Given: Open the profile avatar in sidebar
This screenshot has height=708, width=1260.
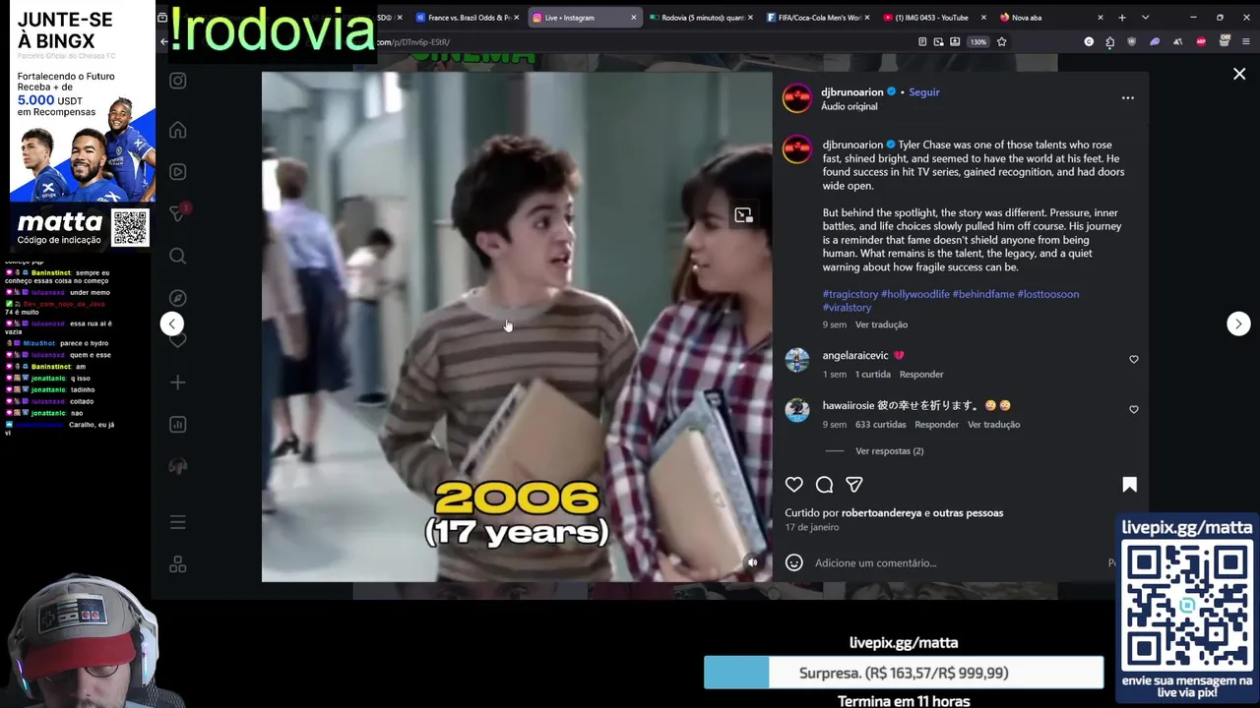Looking at the screenshot, I should point(177,466).
